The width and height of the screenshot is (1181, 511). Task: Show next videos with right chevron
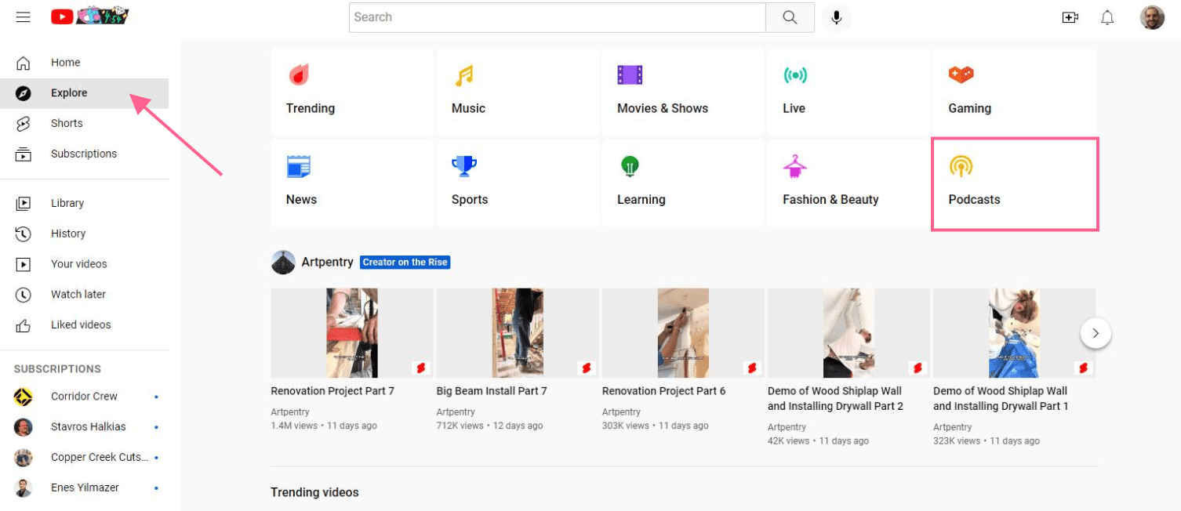coord(1096,333)
